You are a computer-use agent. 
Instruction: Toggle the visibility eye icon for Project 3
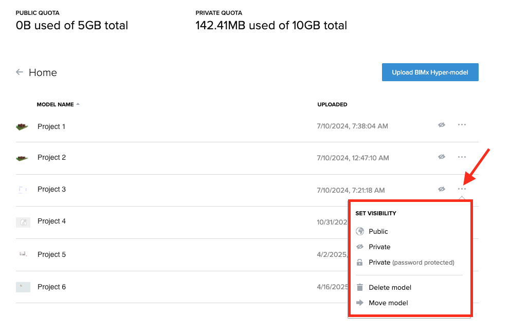pyautogui.click(x=442, y=189)
